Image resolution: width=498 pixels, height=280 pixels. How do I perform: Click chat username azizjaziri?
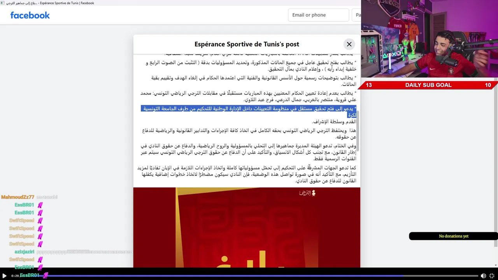(24, 252)
